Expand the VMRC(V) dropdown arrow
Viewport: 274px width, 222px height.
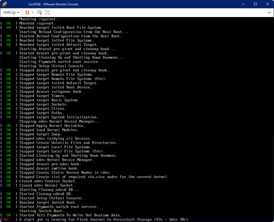click(18, 12)
